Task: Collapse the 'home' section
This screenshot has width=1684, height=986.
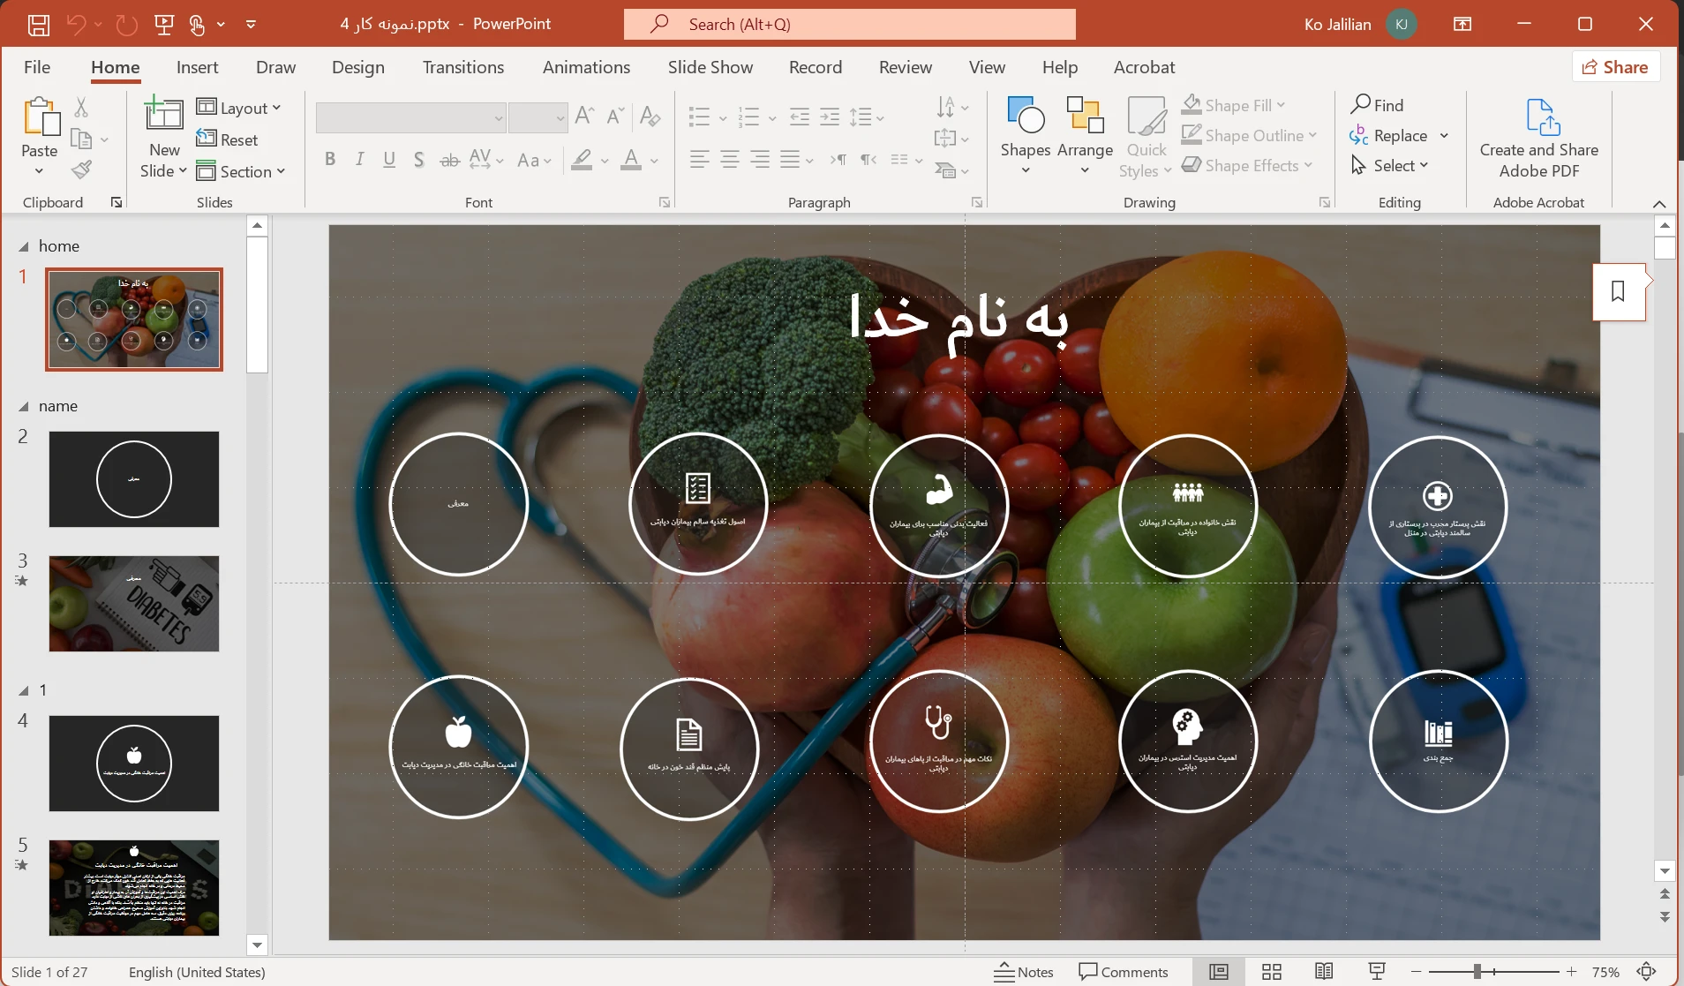Action: pos(24,247)
